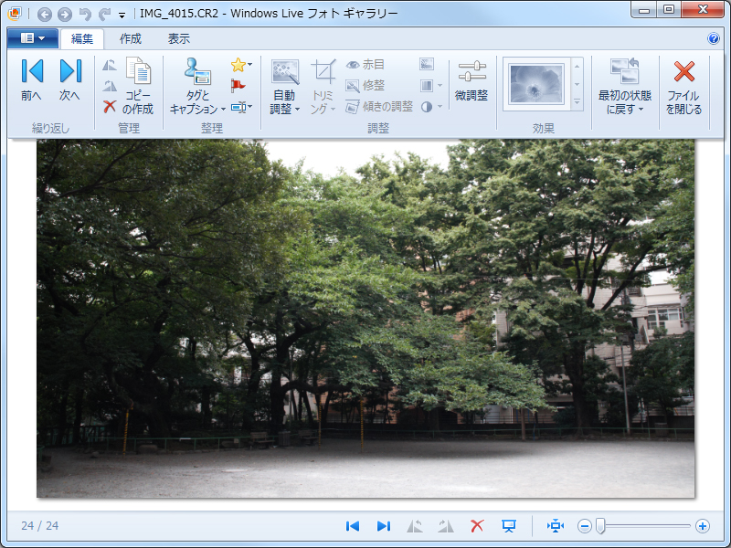Open Help with the question mark icon

pyautogui.click(x=715, y=38)
